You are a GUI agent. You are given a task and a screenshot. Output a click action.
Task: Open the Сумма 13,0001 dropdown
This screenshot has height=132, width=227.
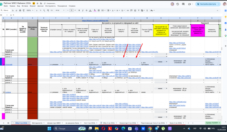(213, 123)
